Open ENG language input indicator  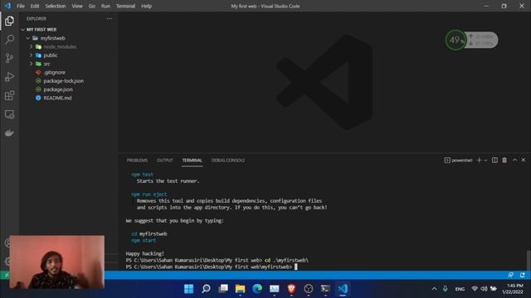(x=460, y=289)
